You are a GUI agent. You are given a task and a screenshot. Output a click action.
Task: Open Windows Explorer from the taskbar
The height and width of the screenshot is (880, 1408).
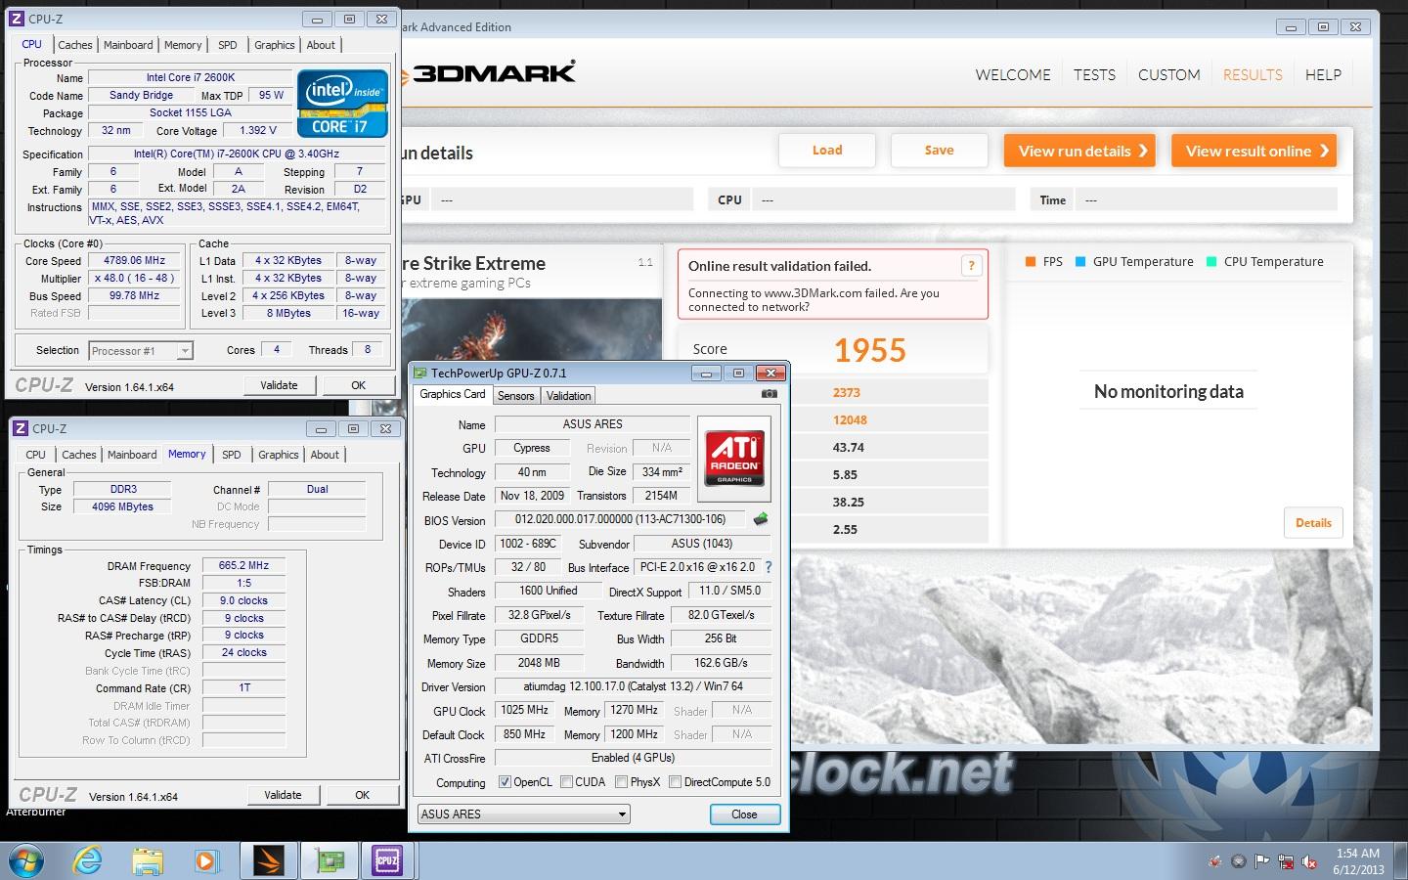(148, 861)
